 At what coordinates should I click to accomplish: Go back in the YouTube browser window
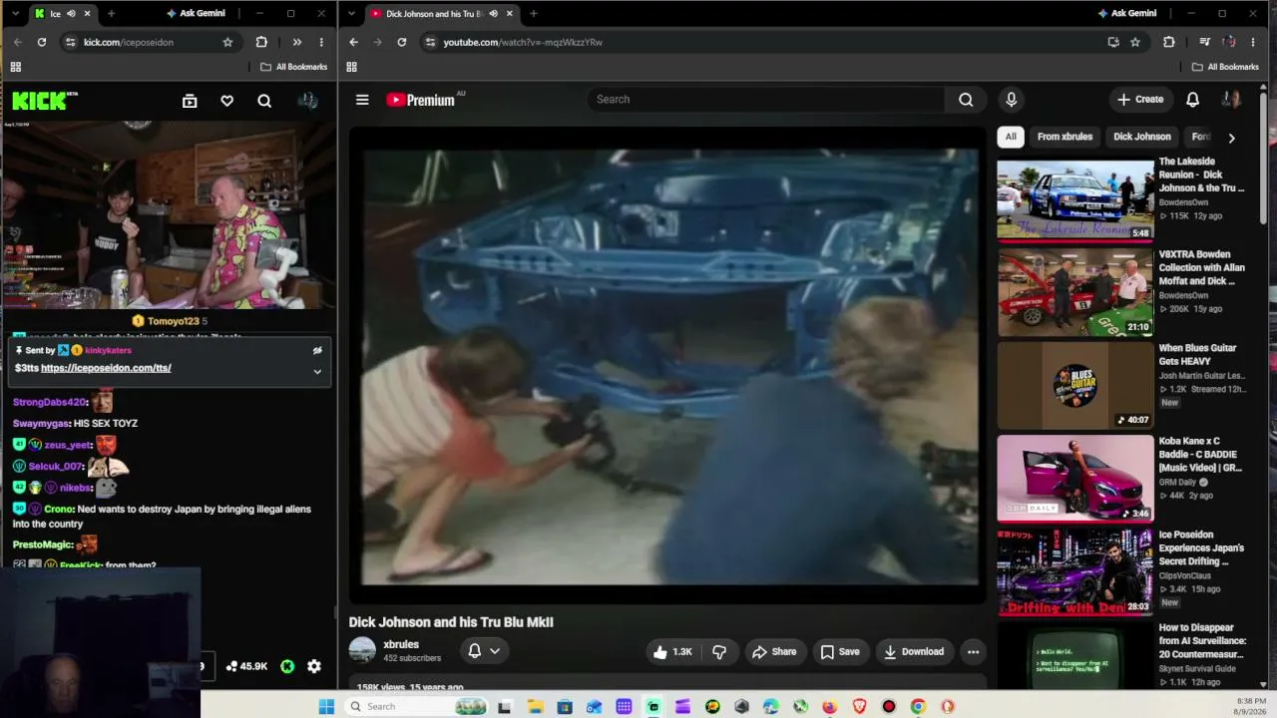click(353, 42)
